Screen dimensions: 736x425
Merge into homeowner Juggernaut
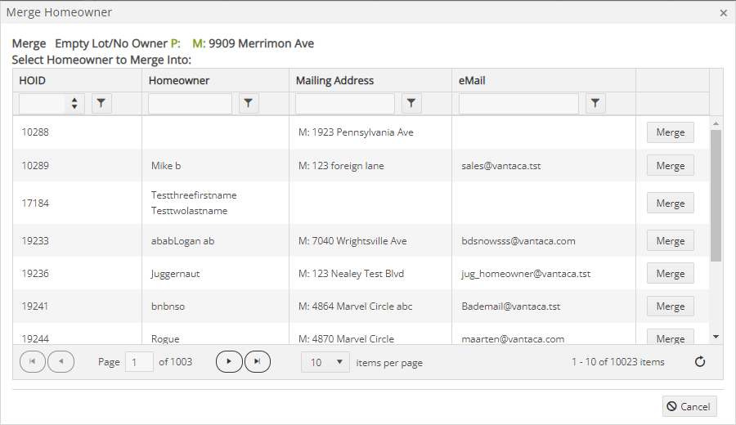671,274
